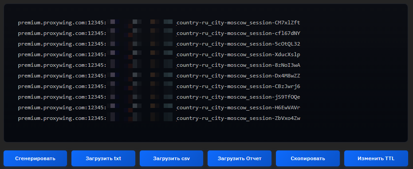Screen dimensions: 413x169
Task: Select proxy line ending session-jS9TfOQe
Action: tap(159, 97)
